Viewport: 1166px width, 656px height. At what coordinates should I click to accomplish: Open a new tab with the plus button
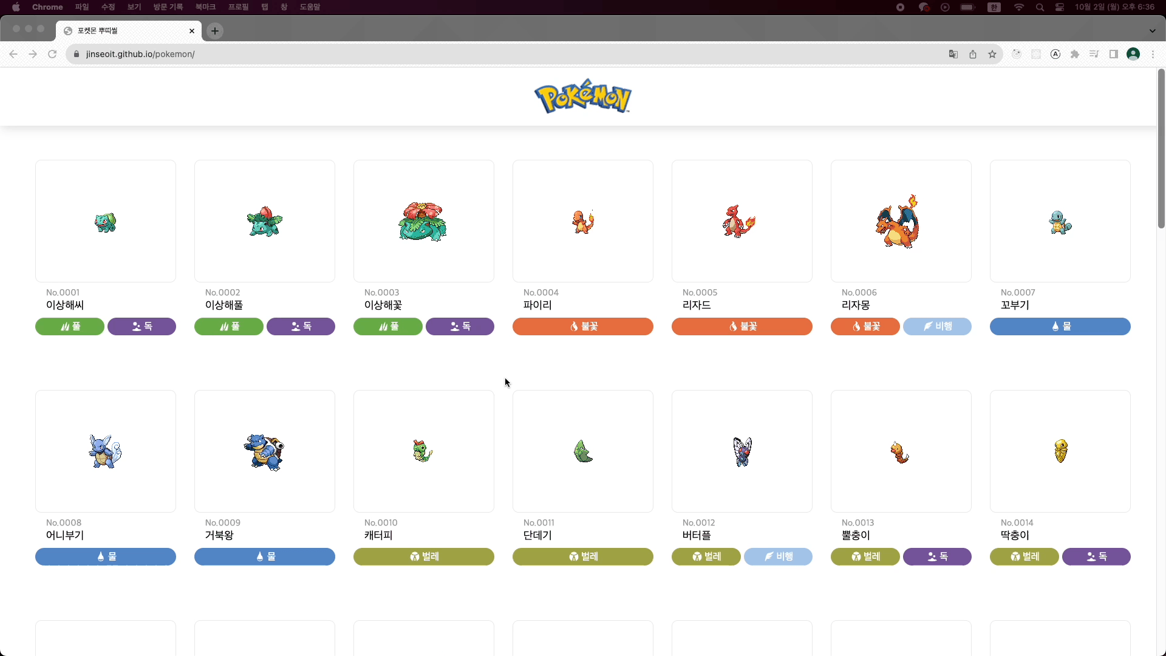click(x=215, y=31)
